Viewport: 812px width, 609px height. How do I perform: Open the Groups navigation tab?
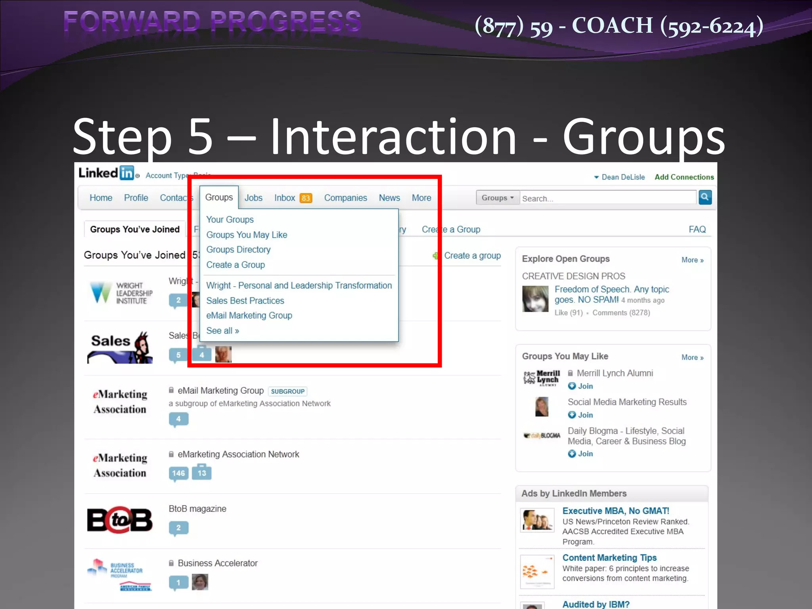(219, 197)
